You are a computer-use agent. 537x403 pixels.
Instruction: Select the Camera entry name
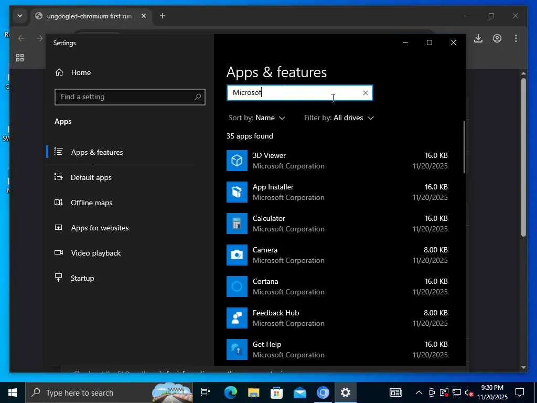[265, 250]
